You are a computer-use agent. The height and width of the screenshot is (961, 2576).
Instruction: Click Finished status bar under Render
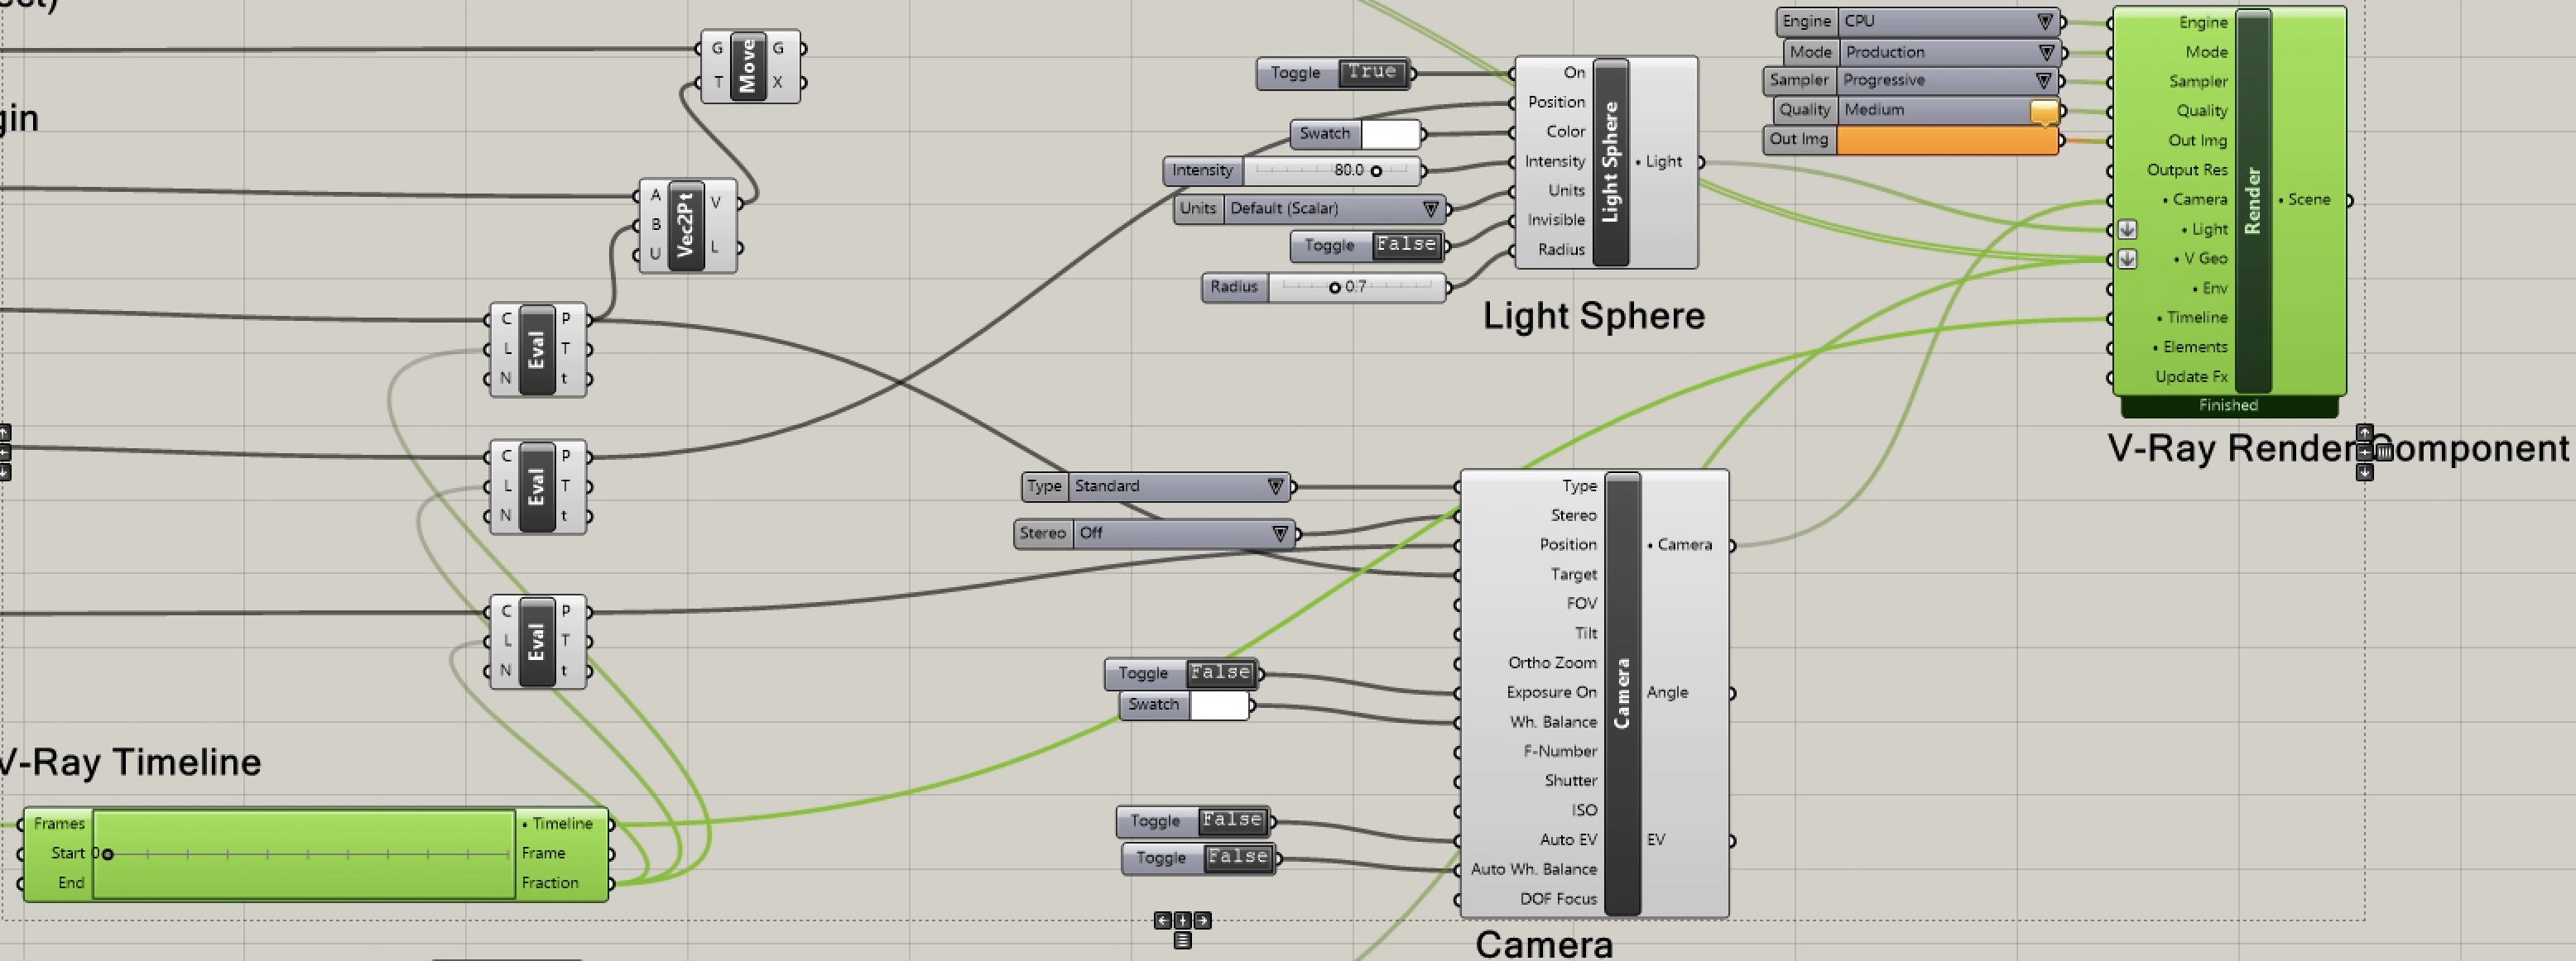pyautogui.click(x=2229, y=405)
